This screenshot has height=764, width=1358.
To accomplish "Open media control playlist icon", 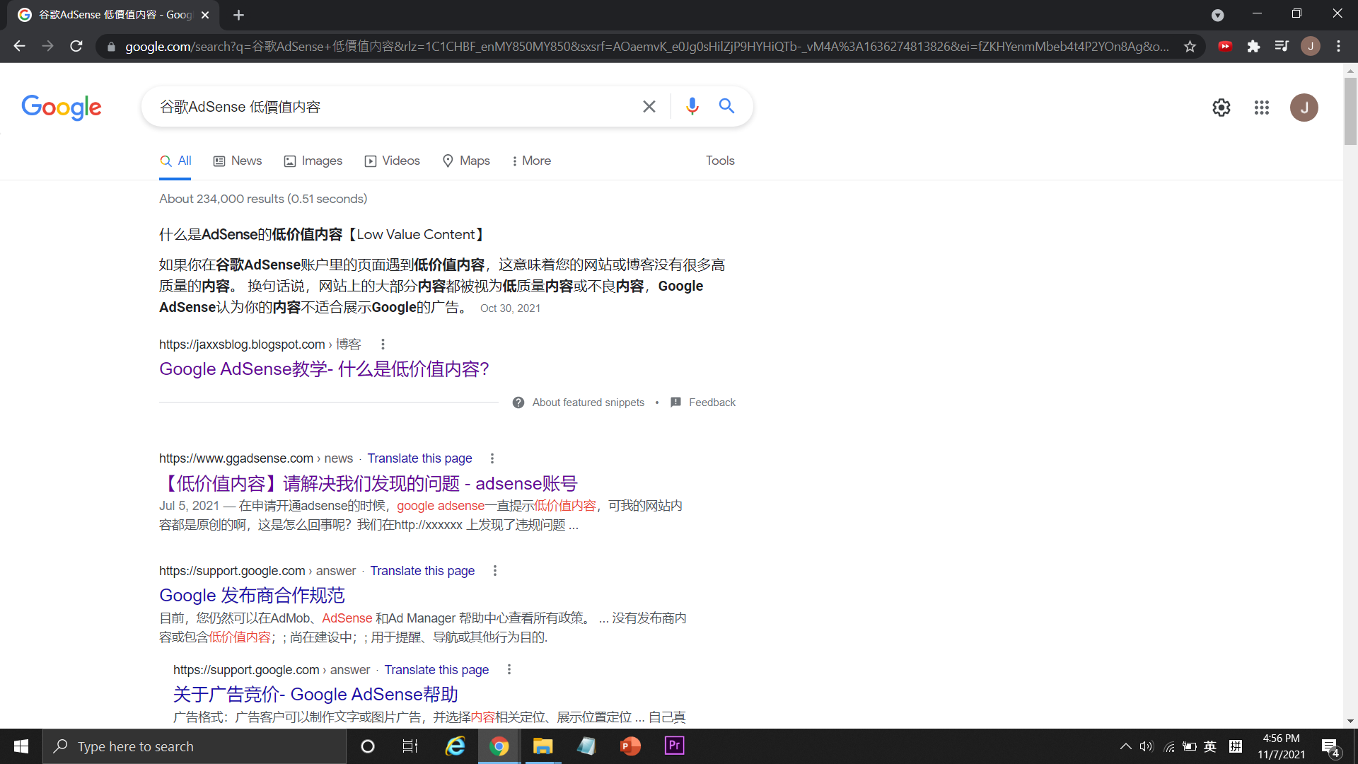I will 1282,46.
